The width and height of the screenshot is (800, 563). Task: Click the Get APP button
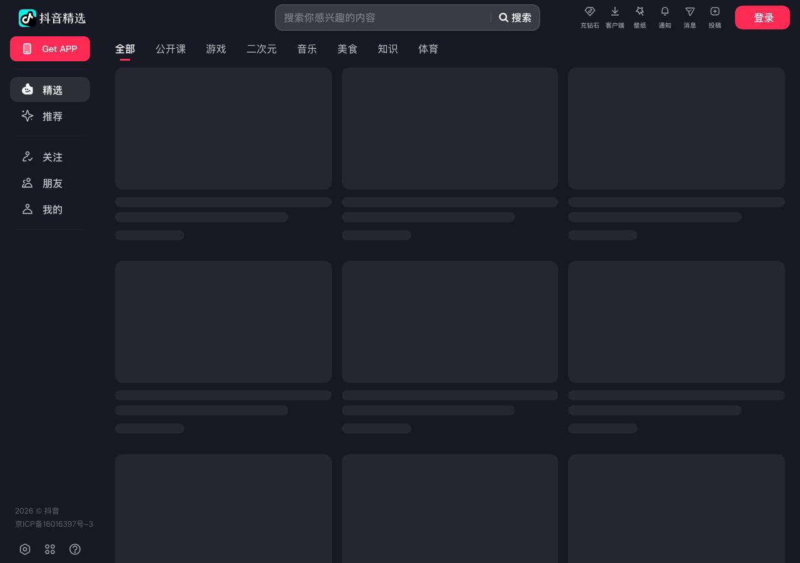pyautogui.click(x=50, y=49)
